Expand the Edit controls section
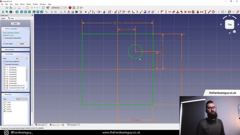Image resolution: width=240 pixels, height=135 pixels. [x=28, y=49]
